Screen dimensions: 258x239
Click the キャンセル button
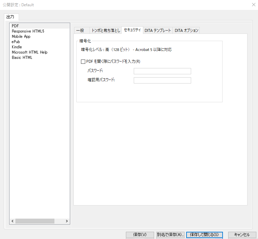242,235
